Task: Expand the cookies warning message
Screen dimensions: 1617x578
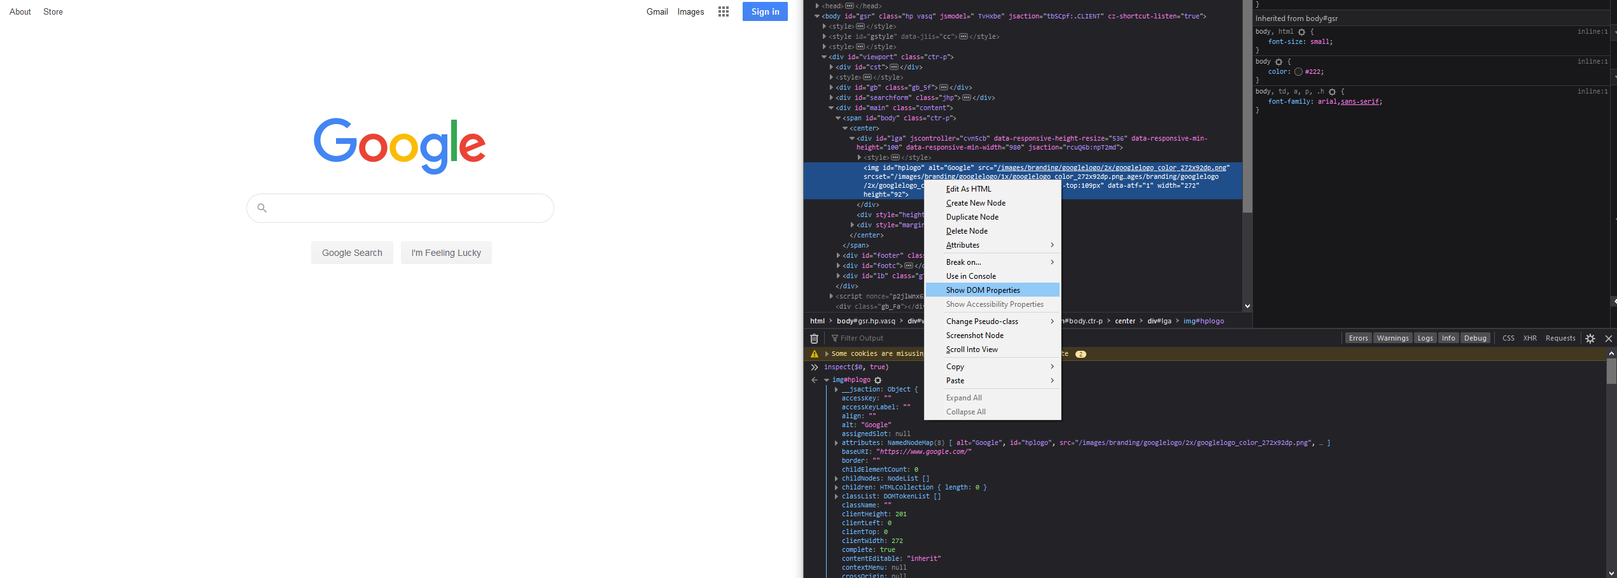Action: [x=827, y=354]
